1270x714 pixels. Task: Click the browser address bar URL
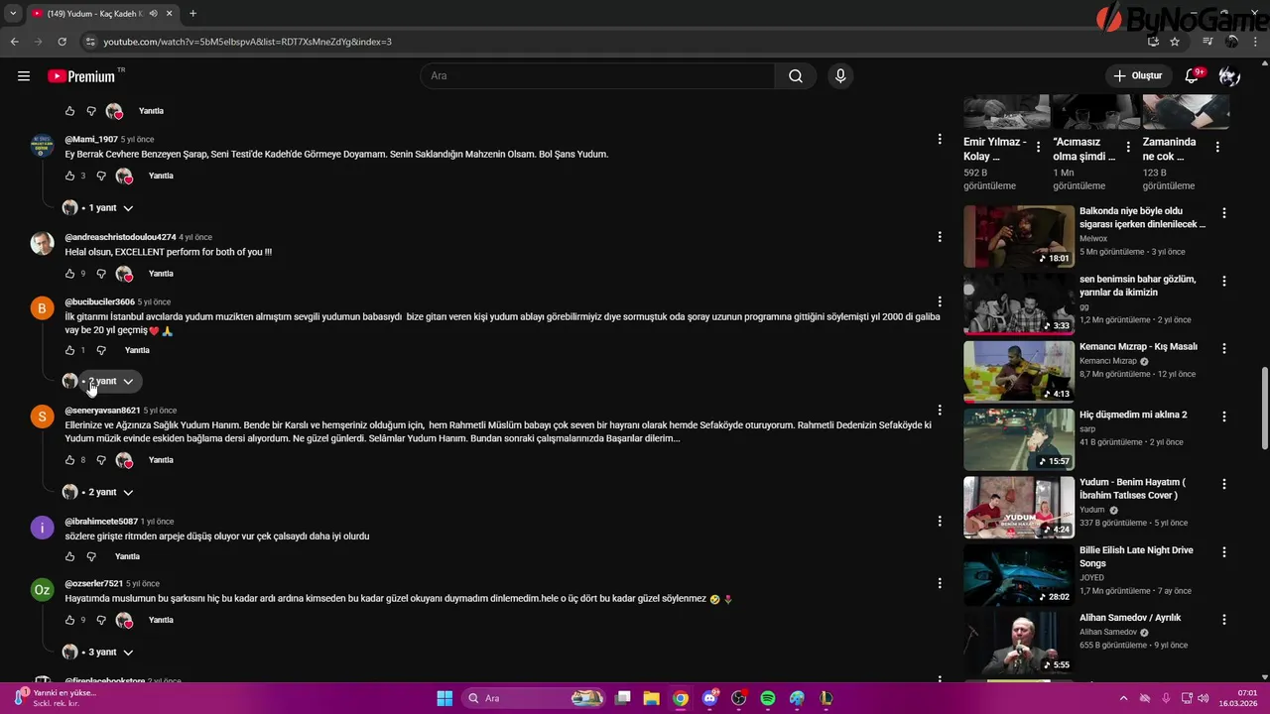pos(248,42)
